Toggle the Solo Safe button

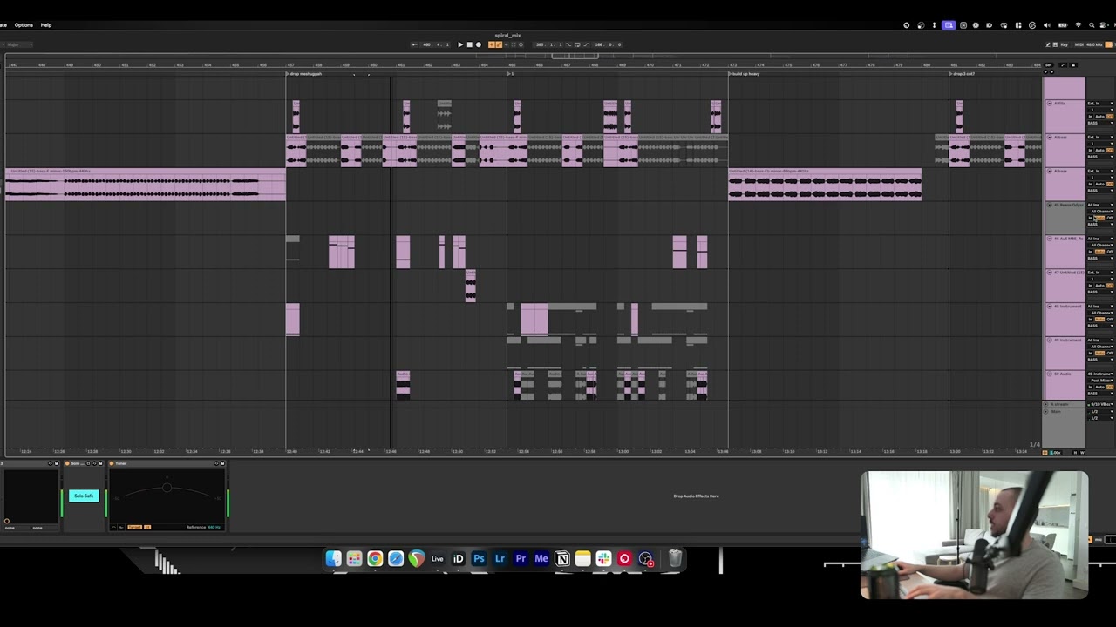click(x=84, y=496)
